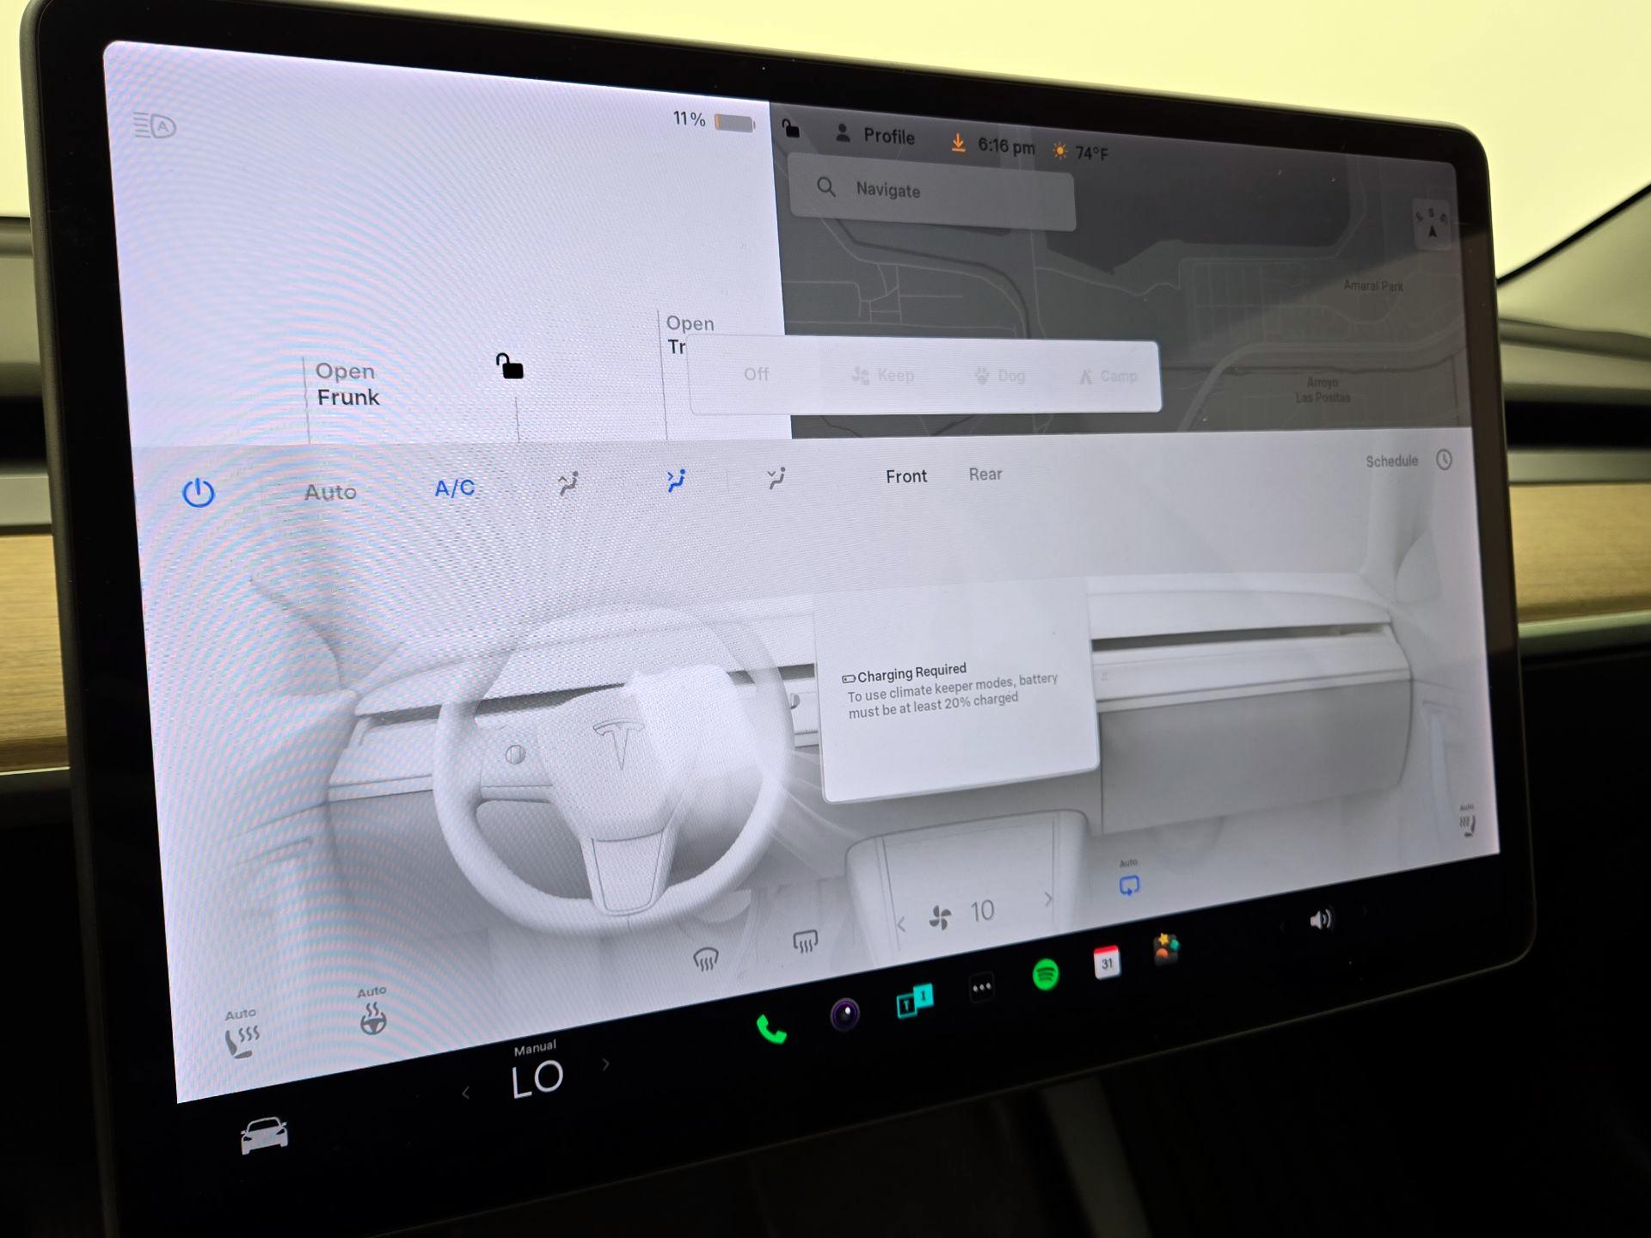Open the Spotify app
This screenshot has width=1651, height=1238.
click(x=1046, y=974)
